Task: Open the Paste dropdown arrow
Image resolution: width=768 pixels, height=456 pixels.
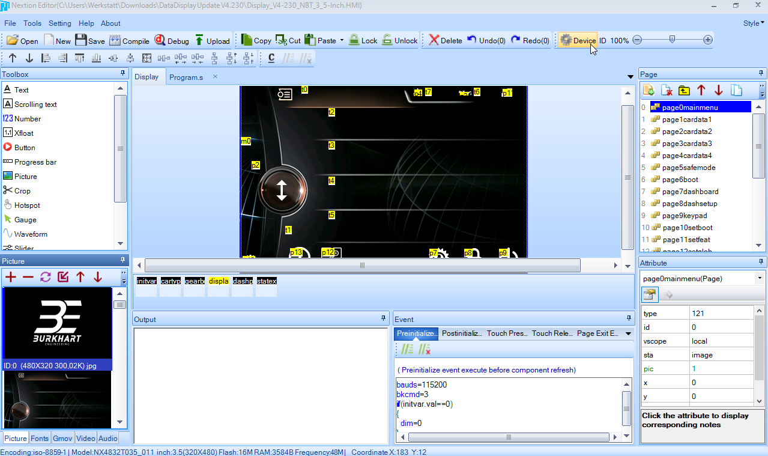Action: [342, 41]
